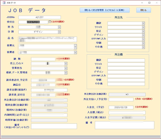
Task: Click the plain 閉じる button
Action: 144,10
